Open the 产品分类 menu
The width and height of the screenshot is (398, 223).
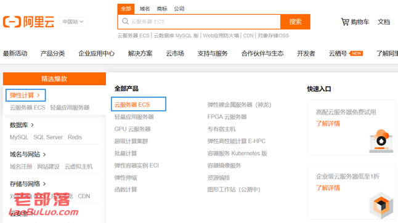pyautogui.click(x=52, y=53)
